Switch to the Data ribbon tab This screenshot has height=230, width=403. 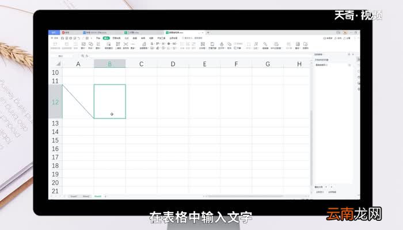point(135,38)
